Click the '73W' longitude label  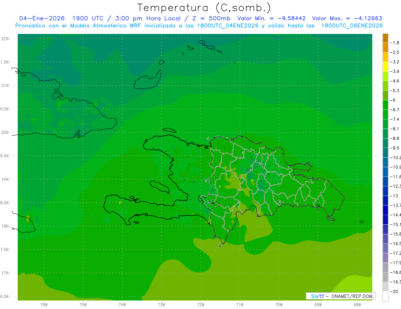click(x=161, y=305)
